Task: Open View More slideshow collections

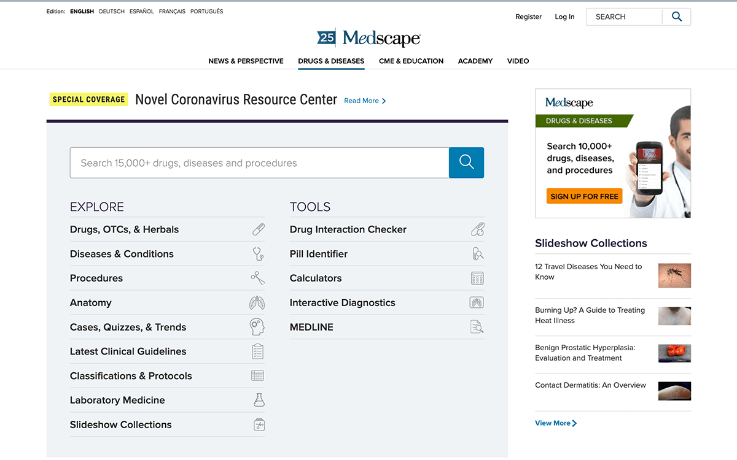Action: click(556, 423)
